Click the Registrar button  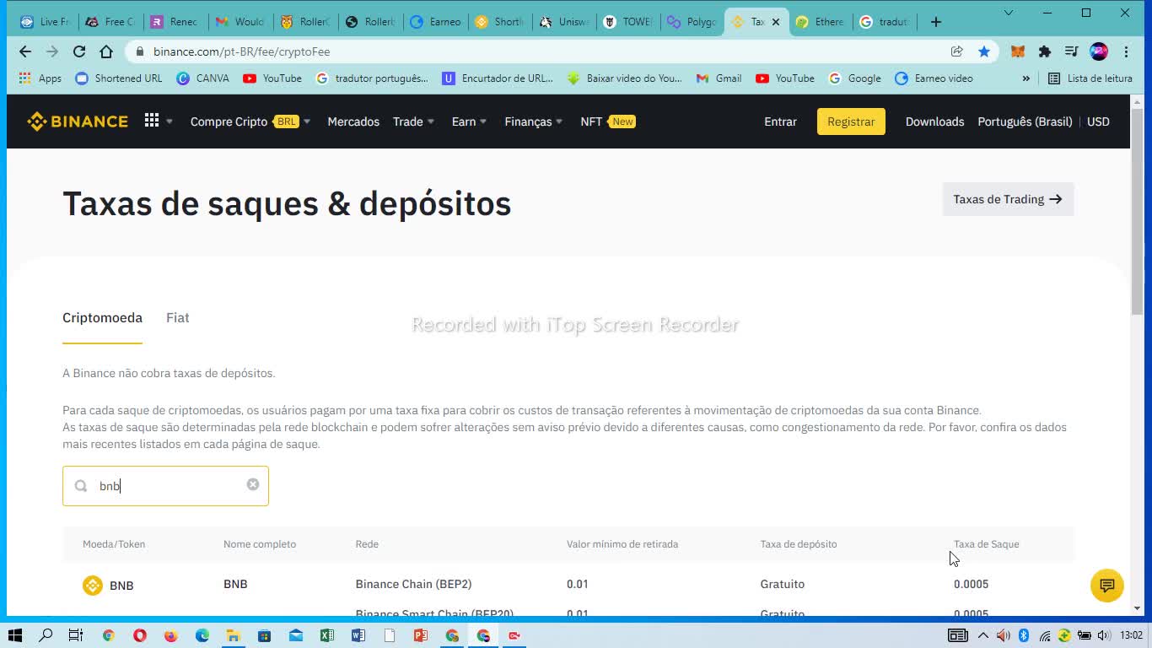pos(851,121)
